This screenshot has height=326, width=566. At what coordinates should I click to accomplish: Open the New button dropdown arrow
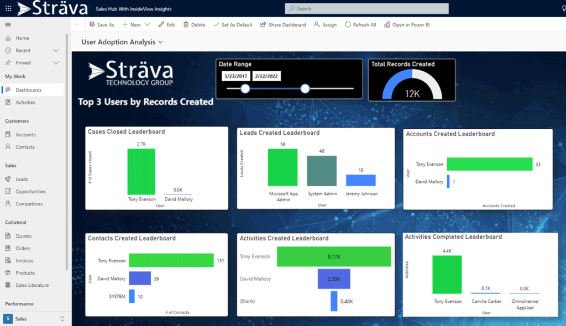coord(147,25)
